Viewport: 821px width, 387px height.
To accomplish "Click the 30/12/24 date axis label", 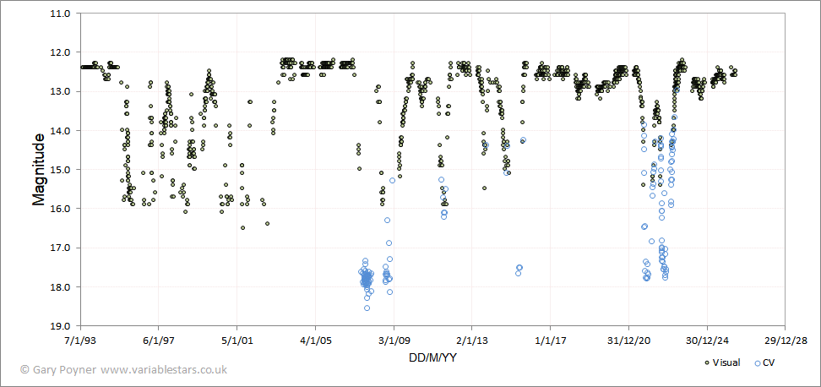I will click(x=706, y=341).
